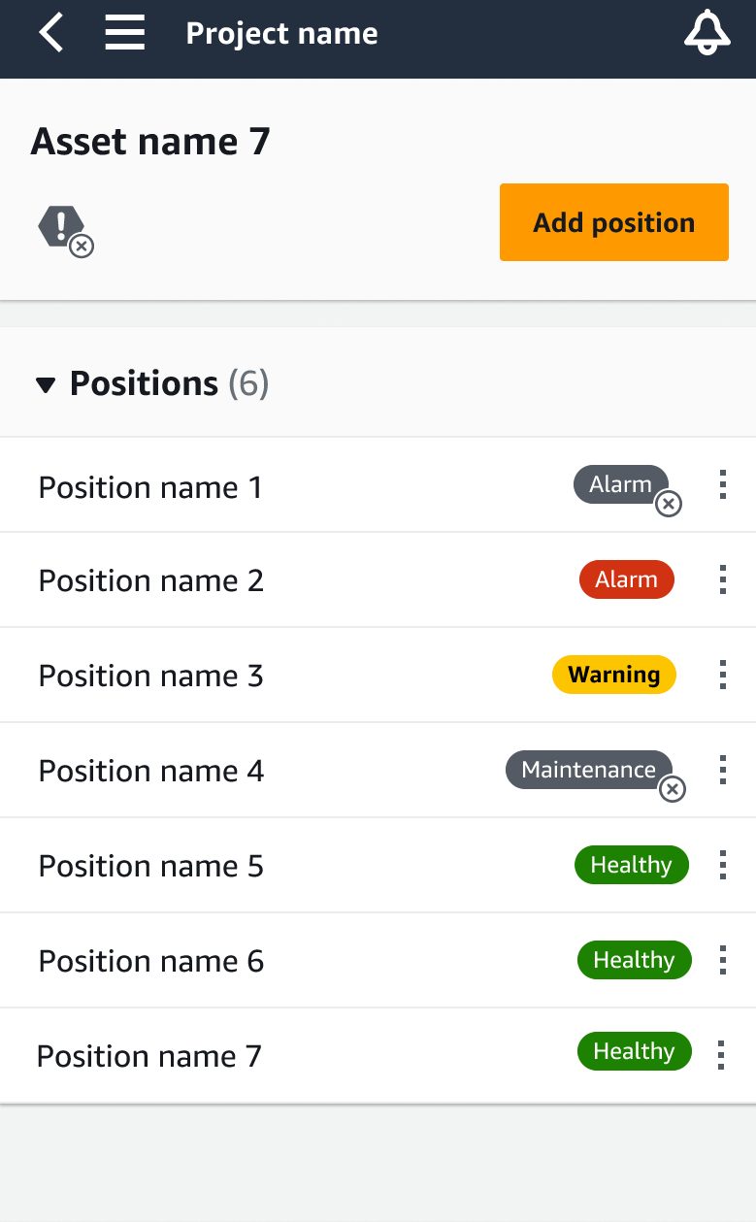Select the Position name 4 row
The height and width of the screenshot is (1222, 756).
[291, 770]
